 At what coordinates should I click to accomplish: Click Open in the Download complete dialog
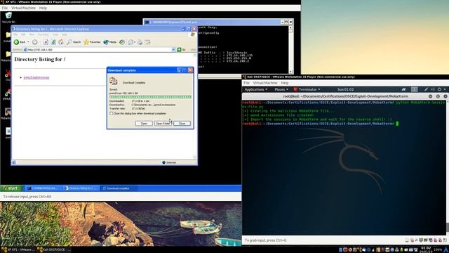144,124
